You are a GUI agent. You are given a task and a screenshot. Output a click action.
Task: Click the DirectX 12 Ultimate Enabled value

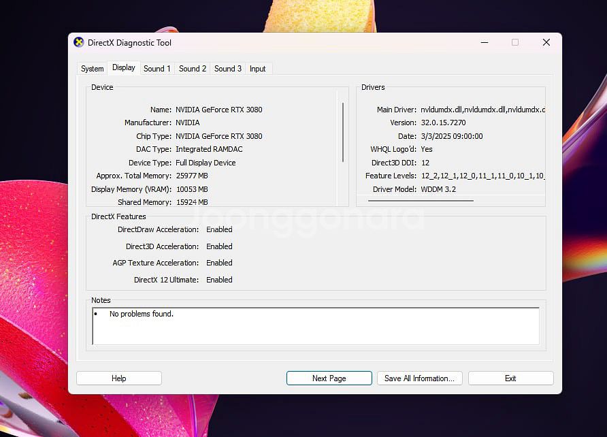(x=219, y=280)
